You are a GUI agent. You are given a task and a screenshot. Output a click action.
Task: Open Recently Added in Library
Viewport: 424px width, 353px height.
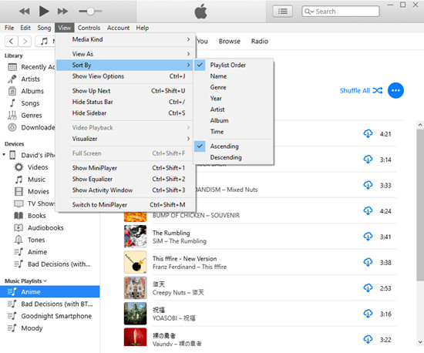32,67
